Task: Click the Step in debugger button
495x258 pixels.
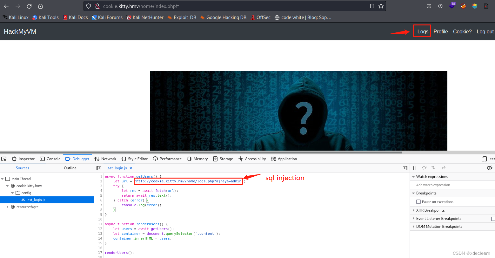Action: 434,168
